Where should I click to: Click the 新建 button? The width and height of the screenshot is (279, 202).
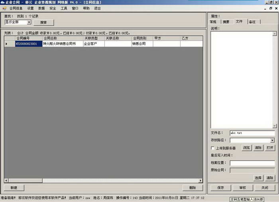tap(14, 188)
